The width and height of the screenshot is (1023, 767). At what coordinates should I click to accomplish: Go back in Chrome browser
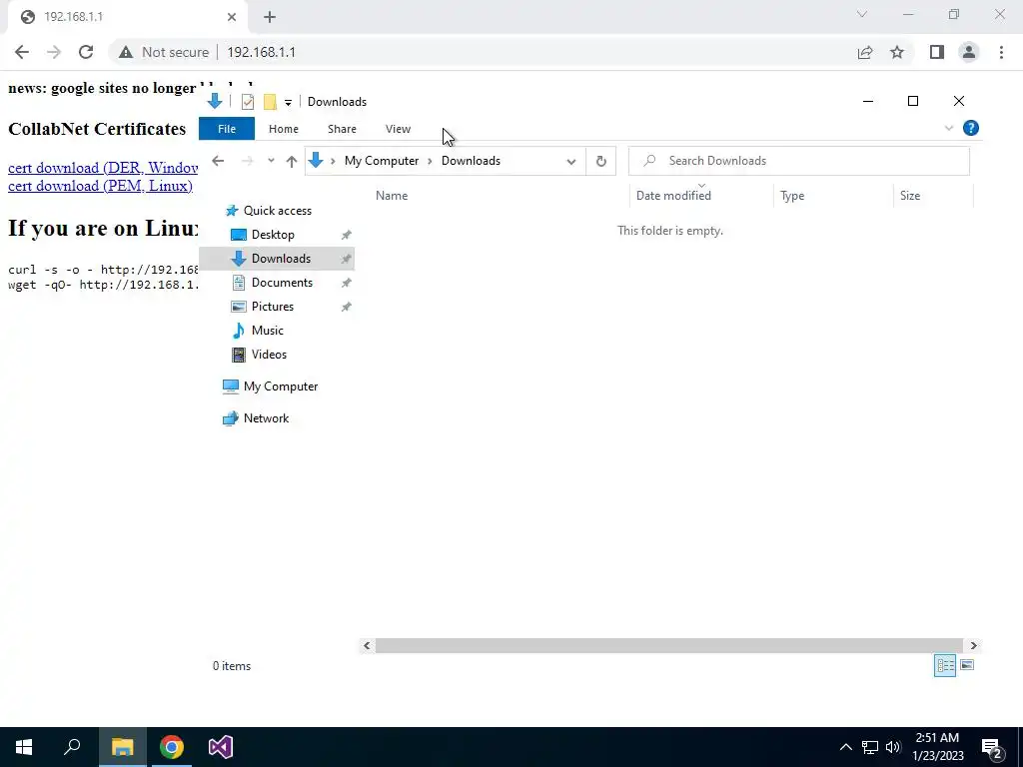pos(22,52)
